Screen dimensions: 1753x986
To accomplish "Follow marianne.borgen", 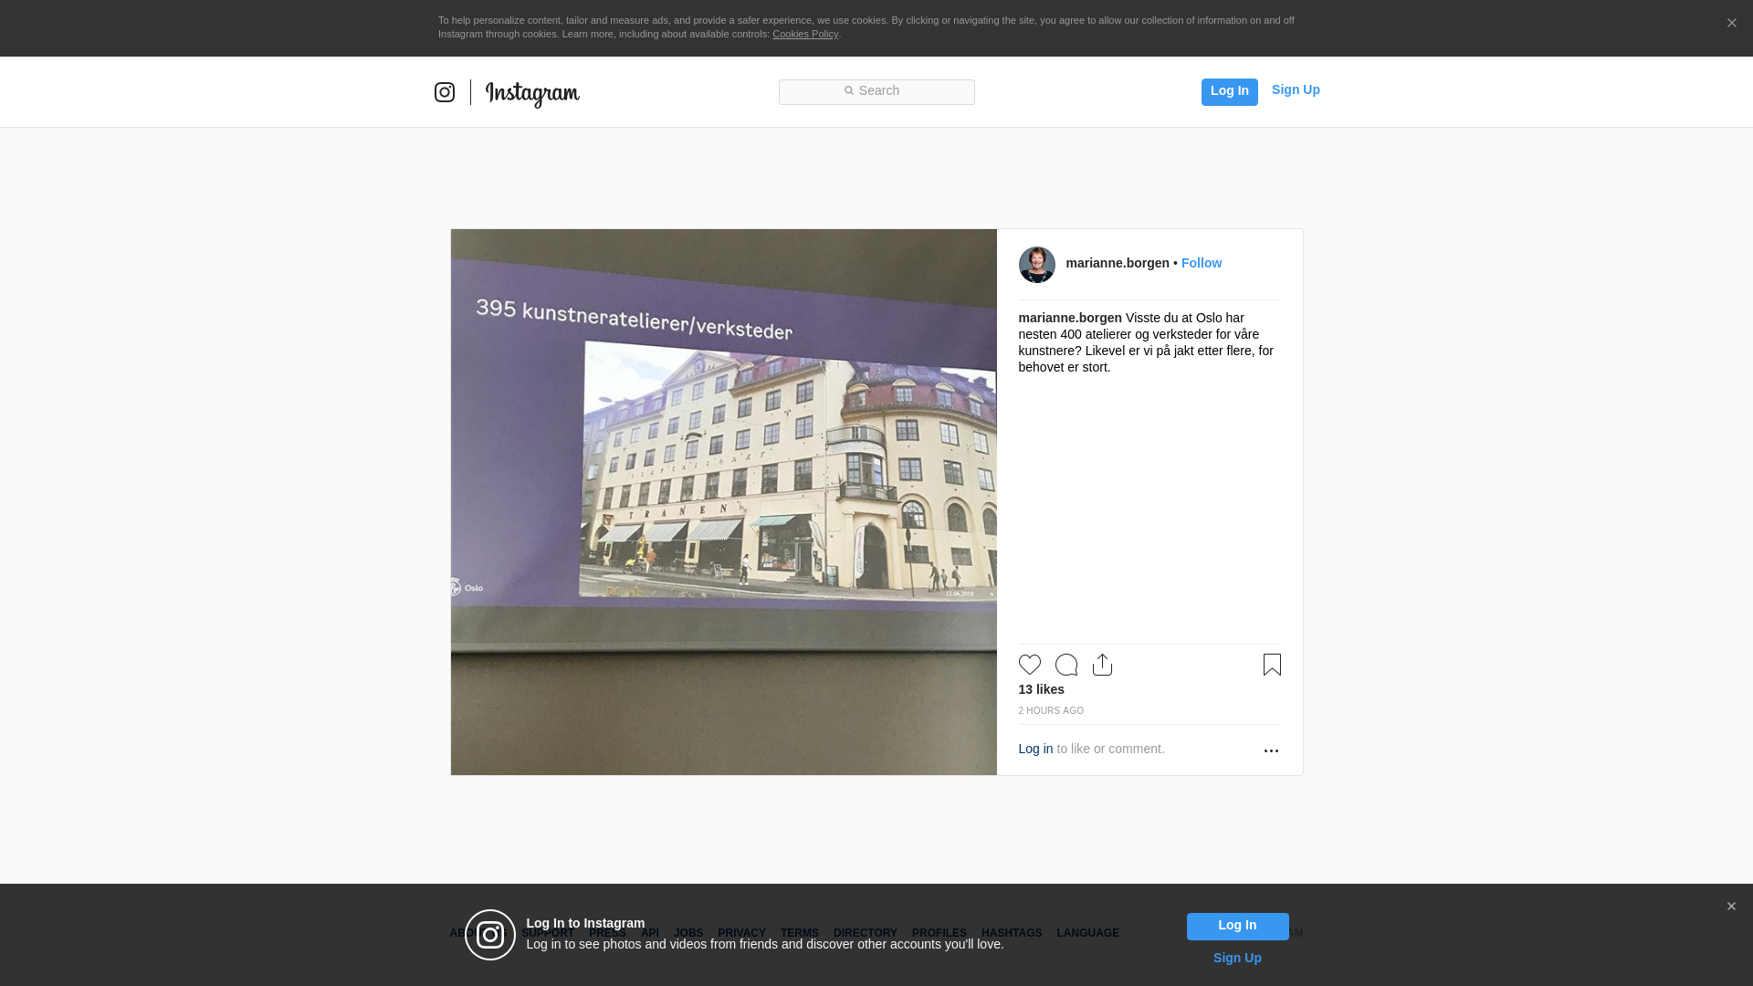I will pyautogui.click(x=1201, y=263).
